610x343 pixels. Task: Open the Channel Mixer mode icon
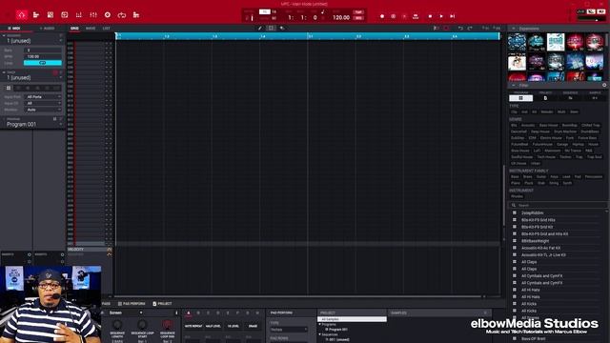point(93,15)
